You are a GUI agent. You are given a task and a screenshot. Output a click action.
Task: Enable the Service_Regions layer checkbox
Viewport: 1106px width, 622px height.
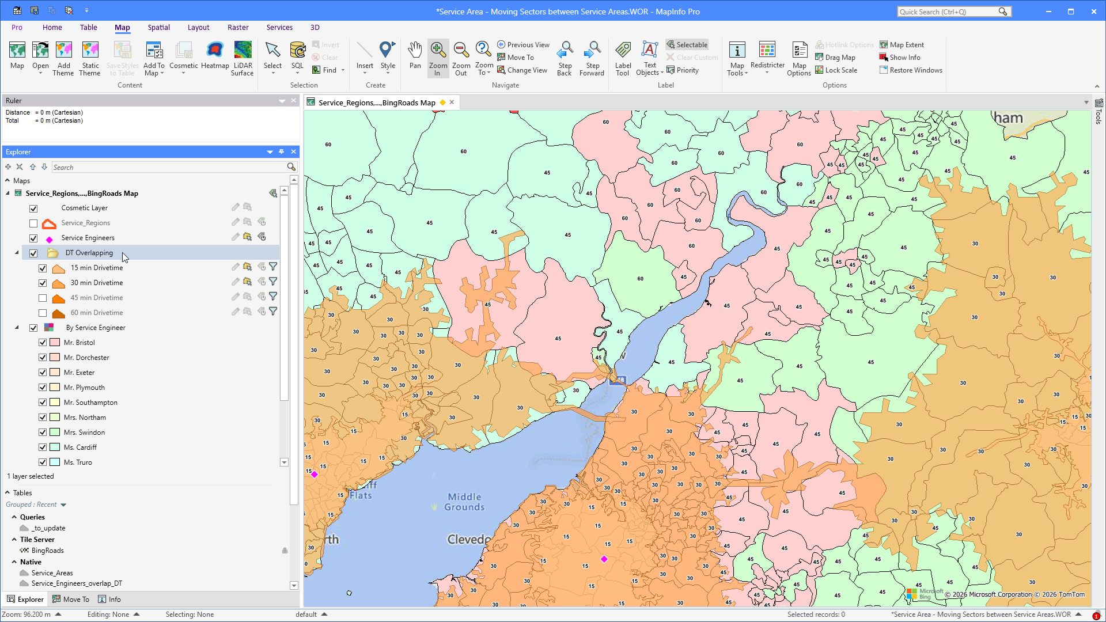pos(33,223)
